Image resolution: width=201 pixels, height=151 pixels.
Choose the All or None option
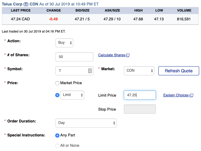tap(57, 146)
